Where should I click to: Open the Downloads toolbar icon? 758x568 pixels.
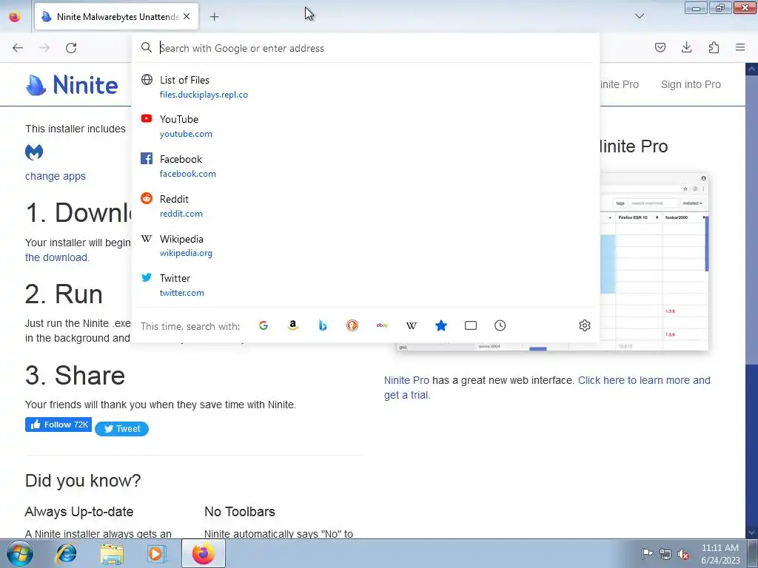pyautogui.click(x=686, y=47)
